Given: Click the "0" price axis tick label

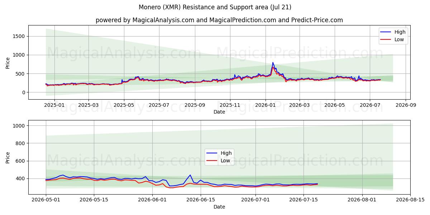Looking at the screenshot, I should click(x=23, y=92).
